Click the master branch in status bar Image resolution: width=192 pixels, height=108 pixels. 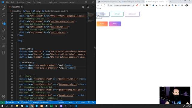click(10, 103)
